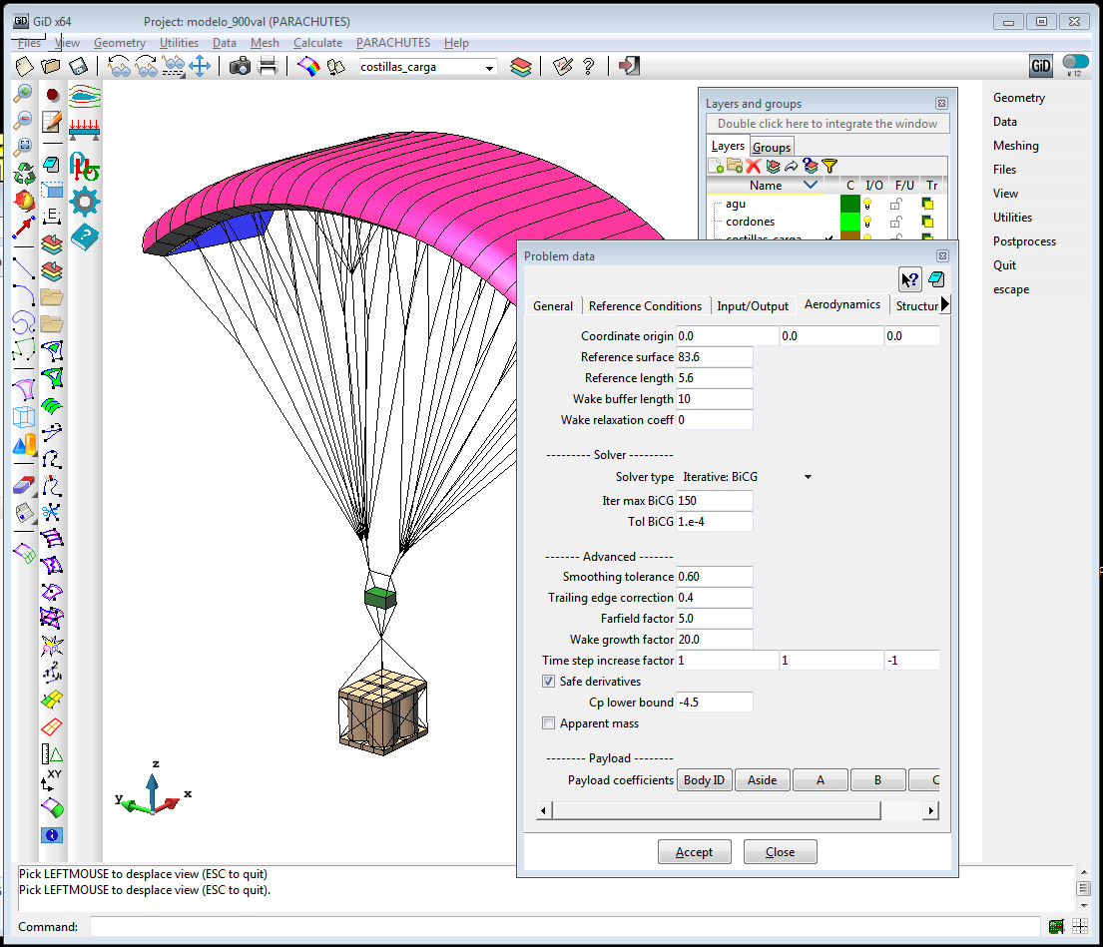Toggle the agu layer lightbulb visibility
Image resolution: width=1103 pixels, height=947 pixels.
[x=868, y=204]
